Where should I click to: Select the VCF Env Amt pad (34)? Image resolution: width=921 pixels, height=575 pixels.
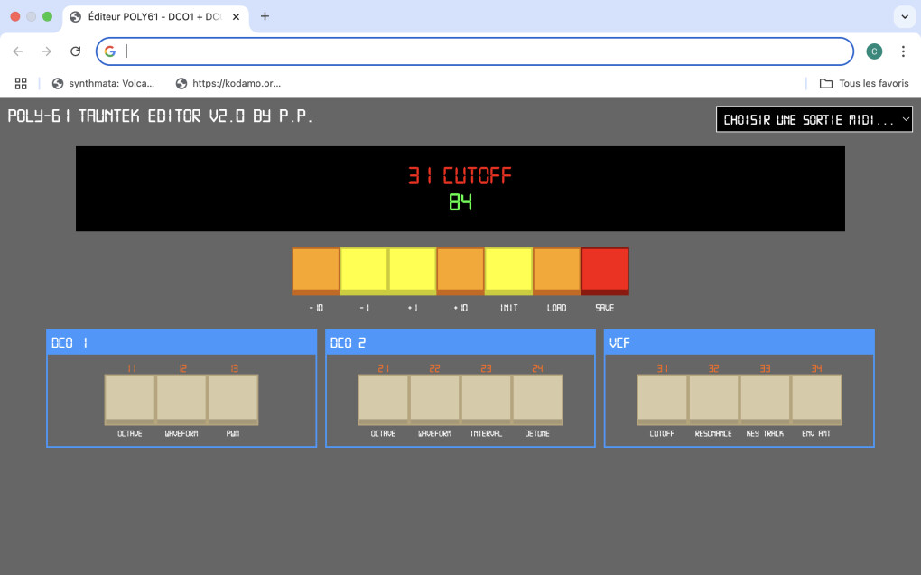point(817,400)
